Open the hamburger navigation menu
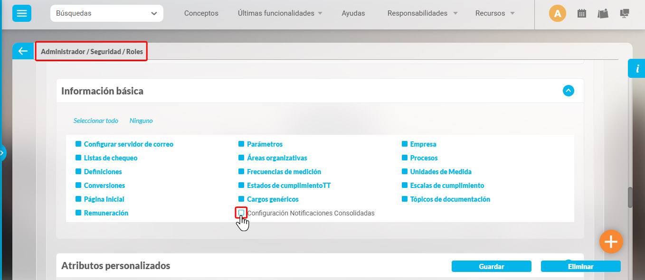The image size is (645, 280). coord(21,13)
